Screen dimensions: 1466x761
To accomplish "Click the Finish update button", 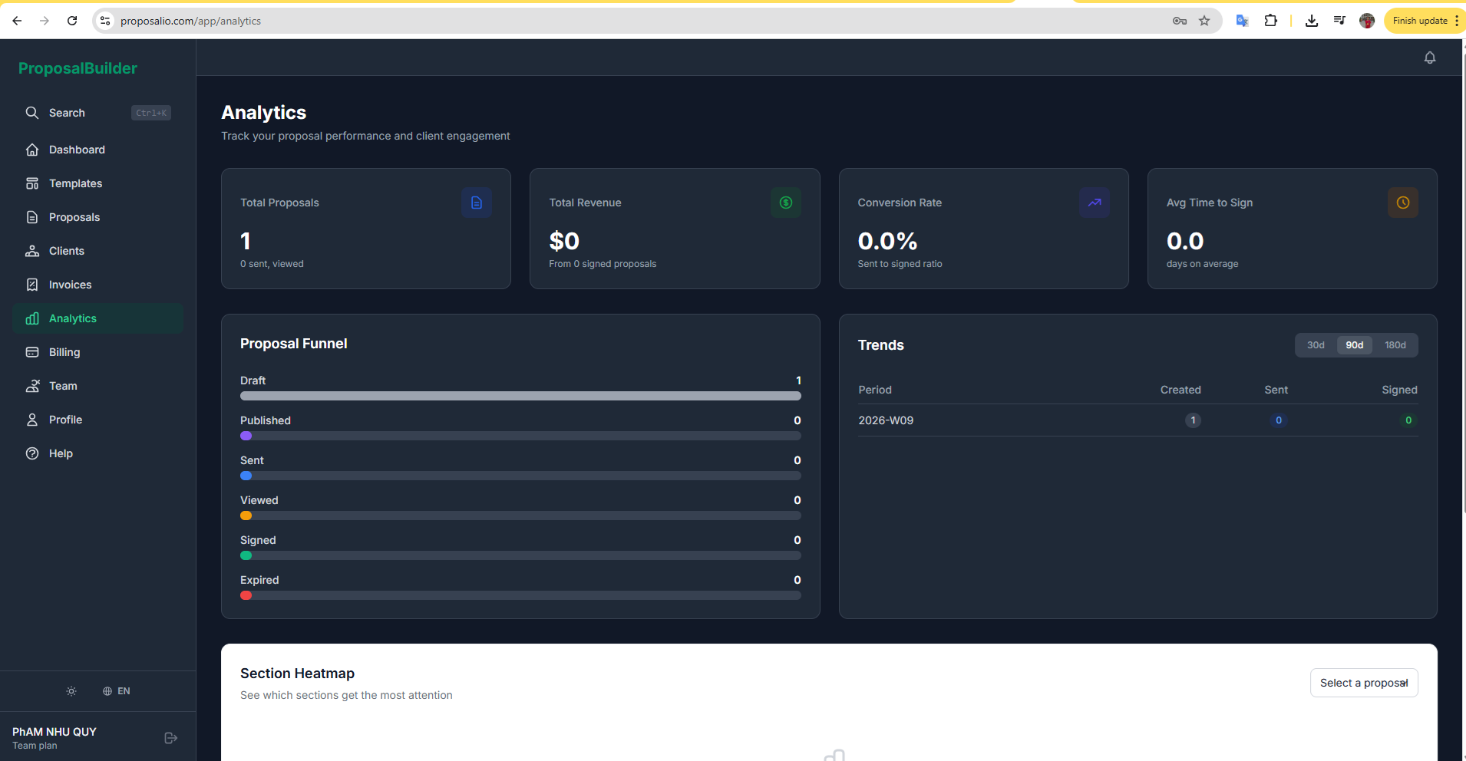I will (x=1421, y=21).
